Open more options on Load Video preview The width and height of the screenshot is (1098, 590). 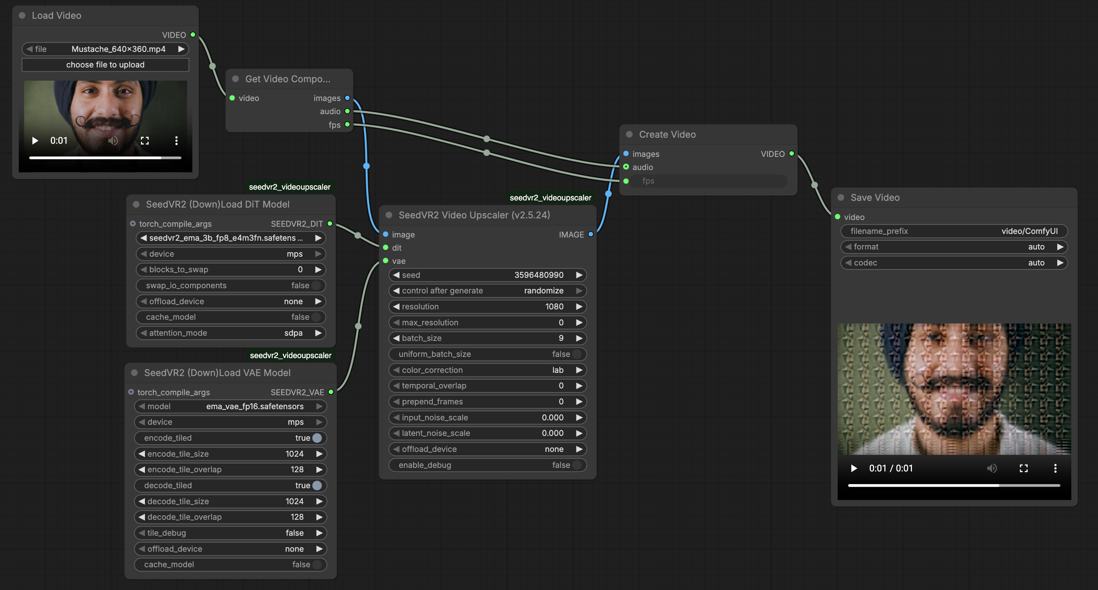[x=176, y=141]
